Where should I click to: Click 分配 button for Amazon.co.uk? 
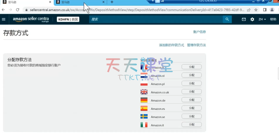pyautogui.click(x=192, y=92)
